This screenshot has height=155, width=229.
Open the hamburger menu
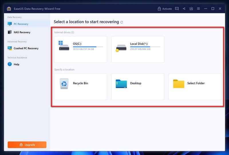point(198,9)
